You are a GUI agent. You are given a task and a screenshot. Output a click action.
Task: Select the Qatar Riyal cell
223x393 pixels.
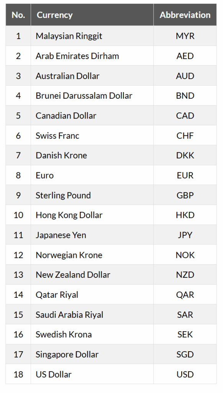[x=92, y=294]
